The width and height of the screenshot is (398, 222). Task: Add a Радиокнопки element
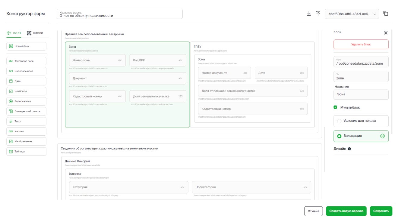tap(26, 101)
